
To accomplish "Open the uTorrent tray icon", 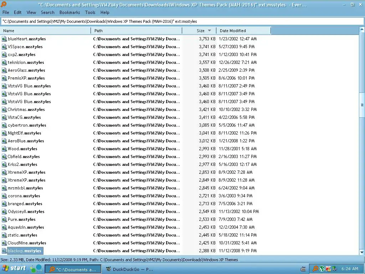I will (322, 269).
